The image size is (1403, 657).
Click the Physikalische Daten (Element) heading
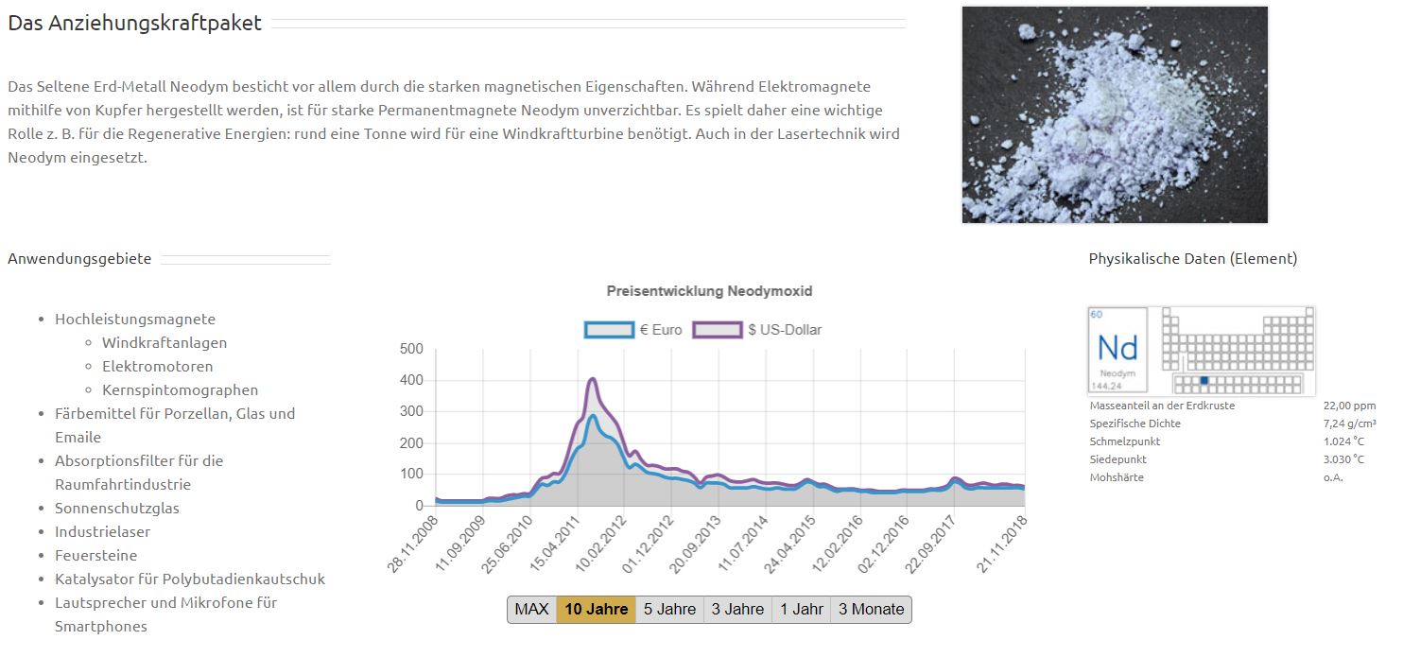[x=1192, y=259]
